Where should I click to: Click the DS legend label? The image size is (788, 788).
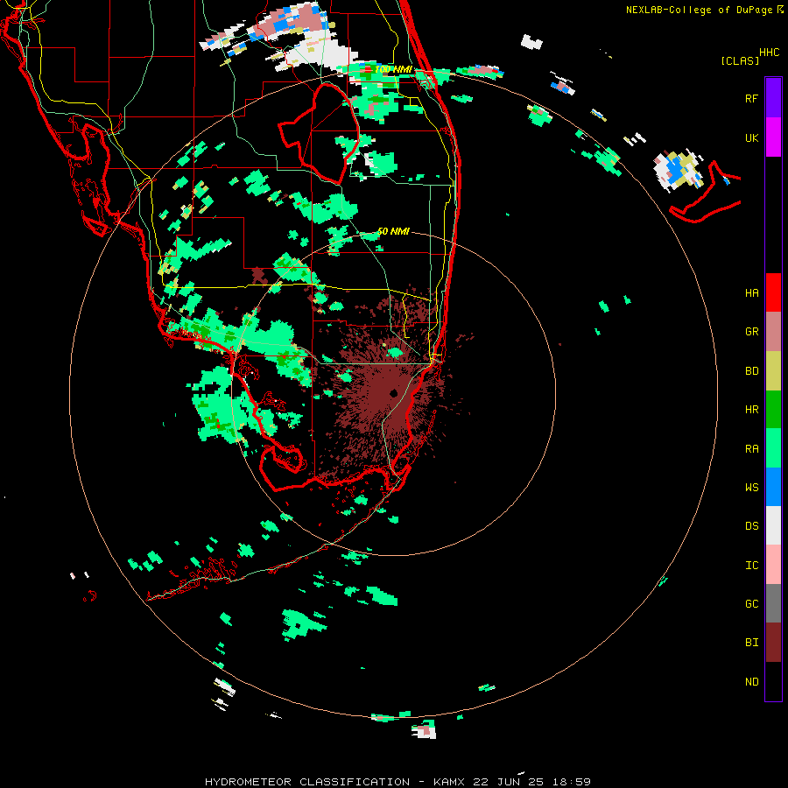(x=751, y=526)
